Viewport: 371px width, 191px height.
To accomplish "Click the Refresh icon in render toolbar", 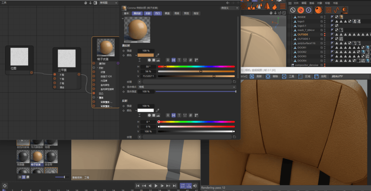I will click(x=252, y=76).
